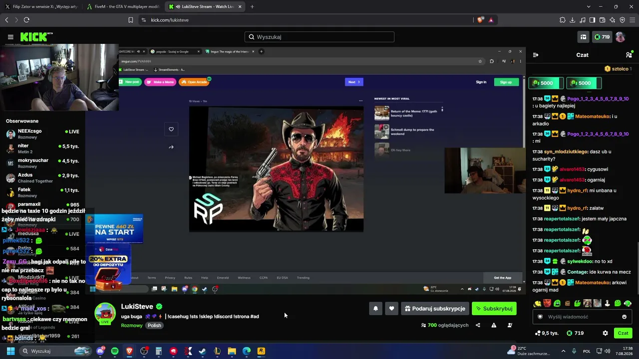Open the Kick hamburger menu
This screenshot has width=639, height=359.
click(x=10, y=37)
